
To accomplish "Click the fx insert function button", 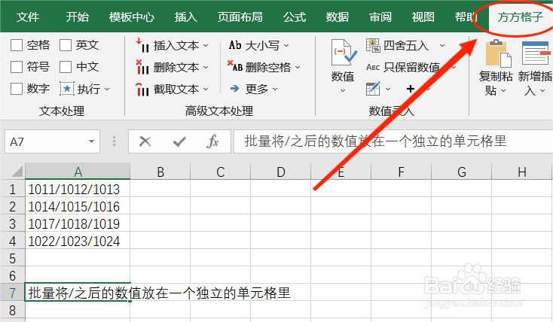I will point(212,141).
